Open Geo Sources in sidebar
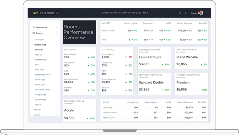The height and width of the screenshot is (135, 239). click(41, 94)
